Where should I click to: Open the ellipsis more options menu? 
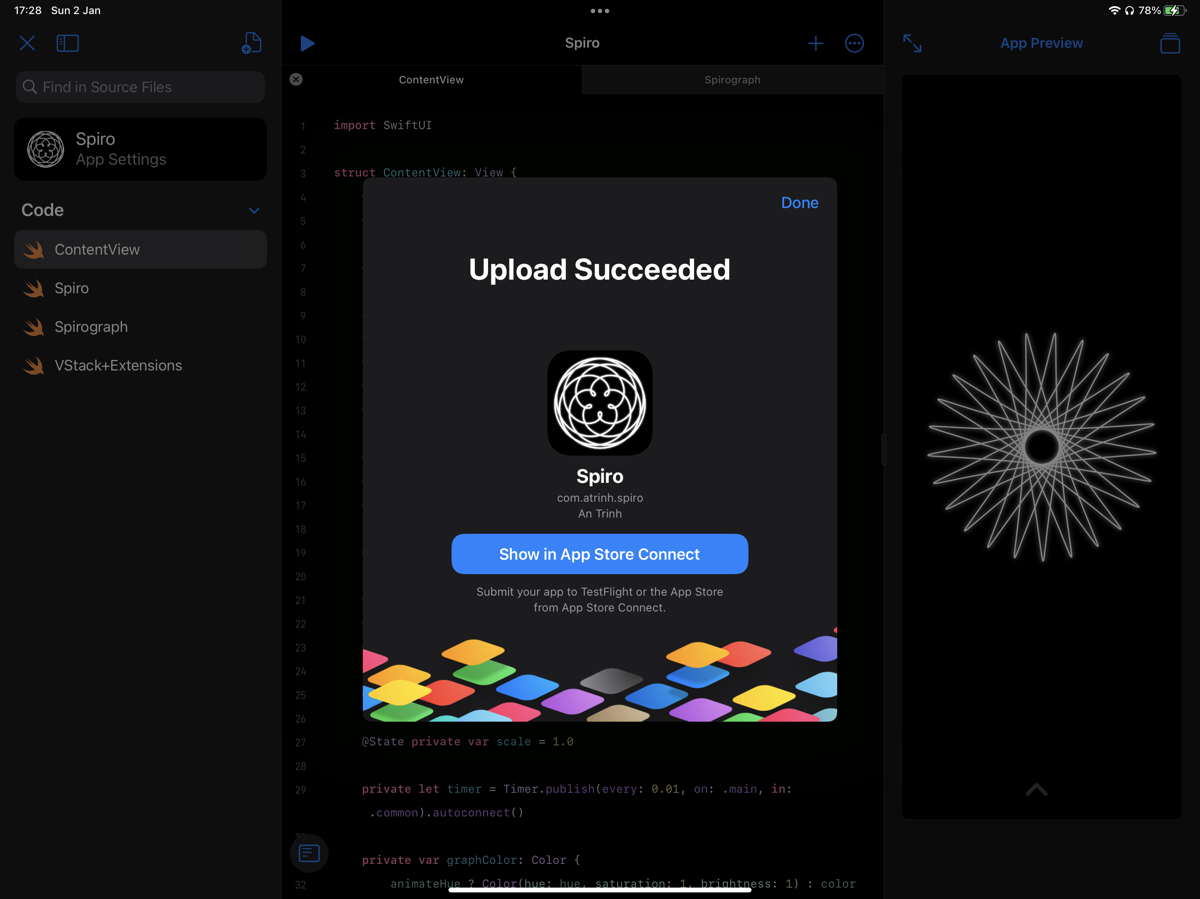(x=854, y=43)
